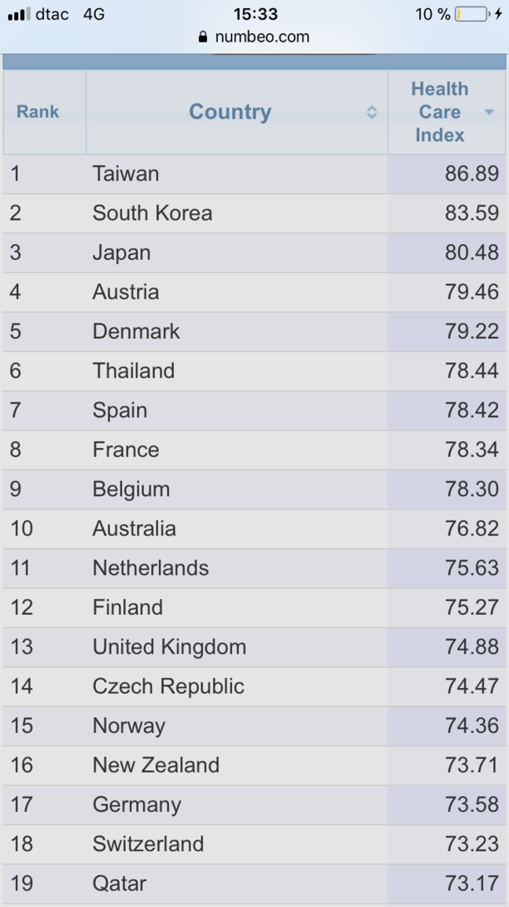The height and width of the screenshot is (907, 509).
Task: Select the South Korea row
Action: point(254,213)
